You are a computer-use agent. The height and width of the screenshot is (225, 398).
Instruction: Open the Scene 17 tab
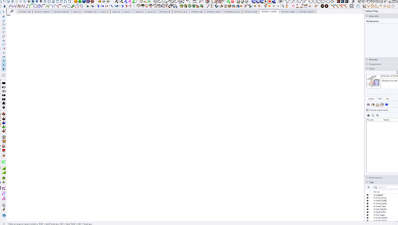click(x=128, y=12)
